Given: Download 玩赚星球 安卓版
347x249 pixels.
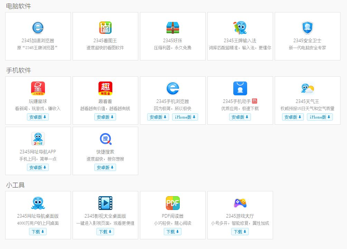Looking at the screenshot, I should (x=38, y=117).
